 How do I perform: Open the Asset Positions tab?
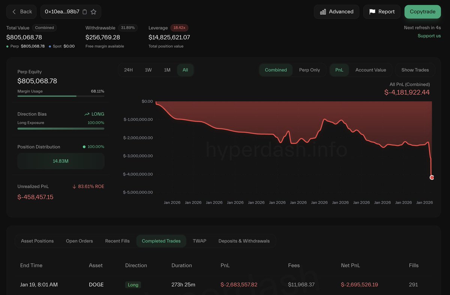coord(37,241)
